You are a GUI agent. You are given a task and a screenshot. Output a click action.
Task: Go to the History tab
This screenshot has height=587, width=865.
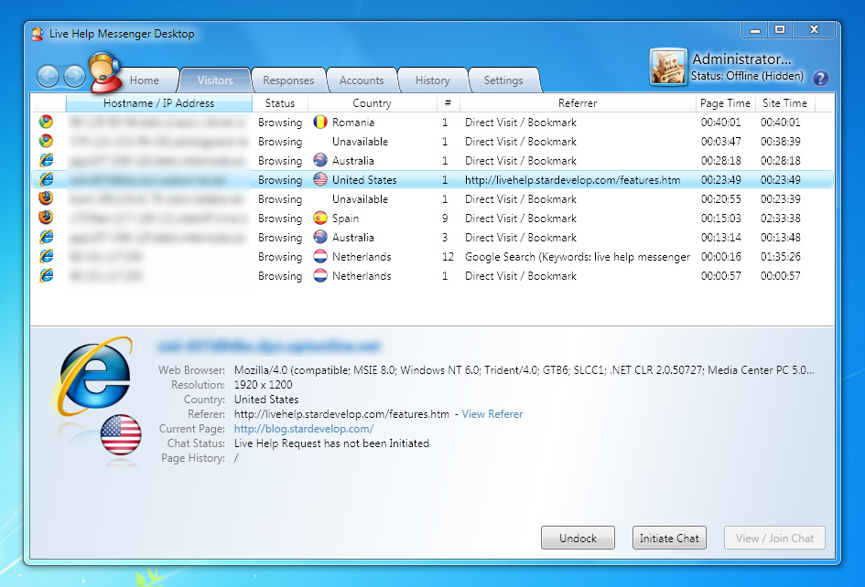(432, 80)
